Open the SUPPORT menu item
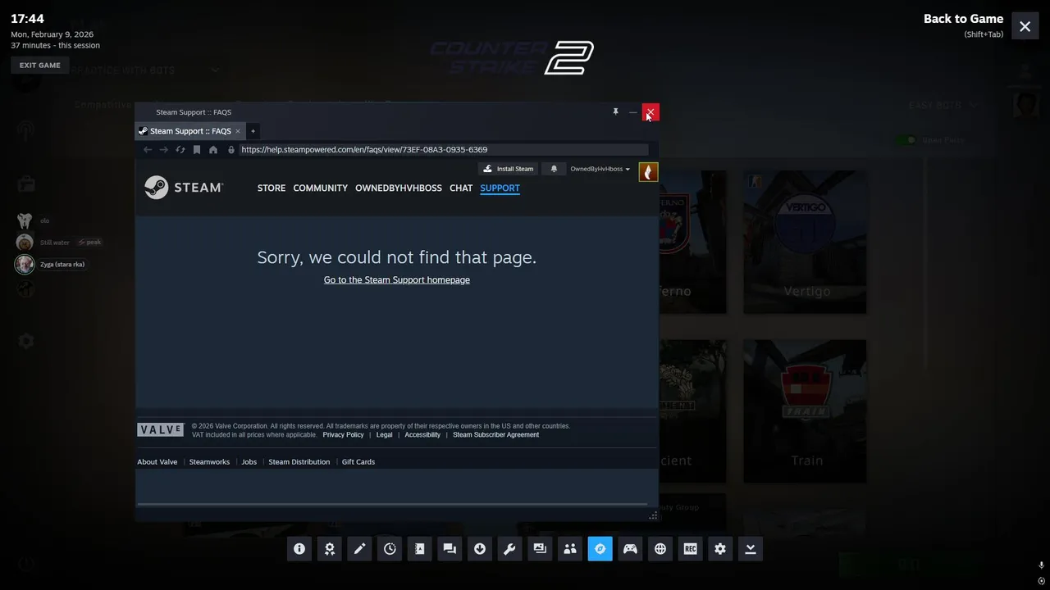Viewport: 1050px width, 590px height. tap(500, 188)
